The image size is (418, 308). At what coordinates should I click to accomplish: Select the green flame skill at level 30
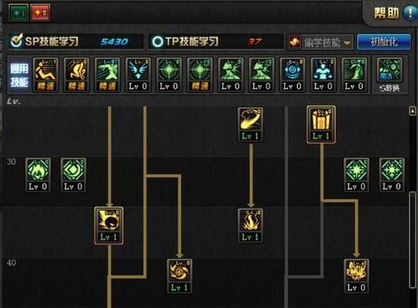(x=38, y=175)
